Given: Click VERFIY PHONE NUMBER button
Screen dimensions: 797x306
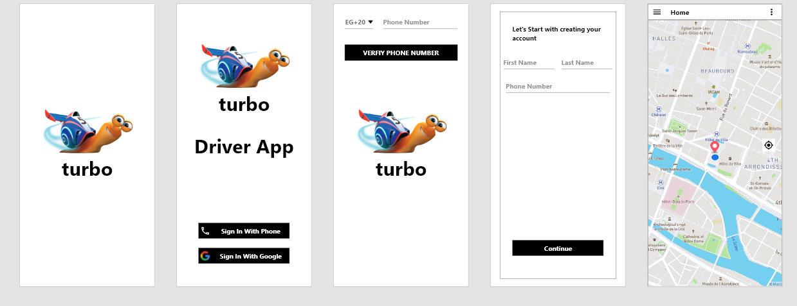Looking at the screenshot, I should coord(401,53).
